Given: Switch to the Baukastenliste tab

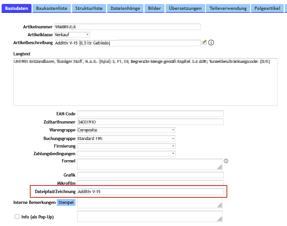Looking at the screenshot, I should coord(52,8).
